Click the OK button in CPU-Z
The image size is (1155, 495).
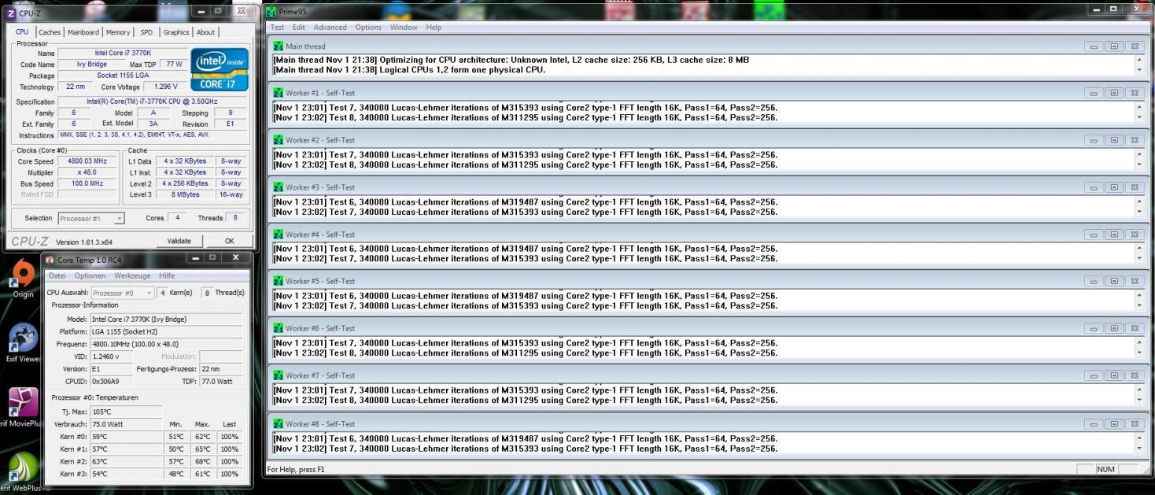tap(230, 241)
